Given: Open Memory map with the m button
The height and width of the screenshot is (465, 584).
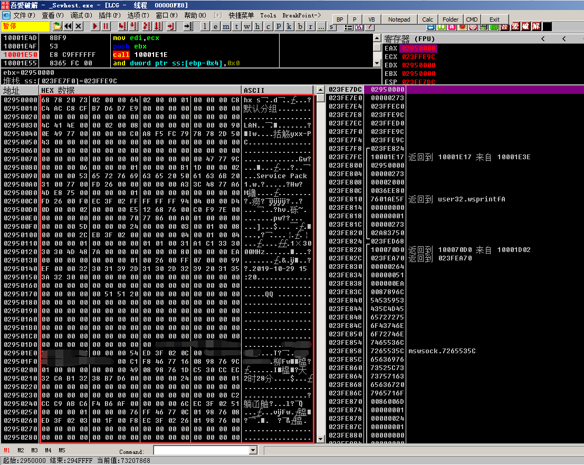Looking at the screenshot, I should [x=226, y=26].
